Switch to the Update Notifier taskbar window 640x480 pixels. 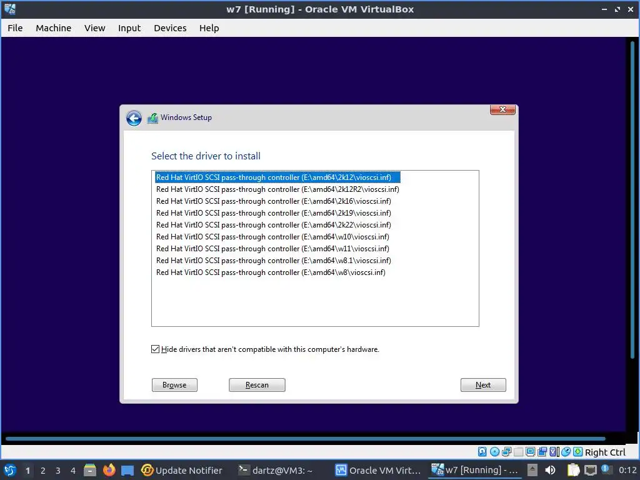click(x=182, y=470)
